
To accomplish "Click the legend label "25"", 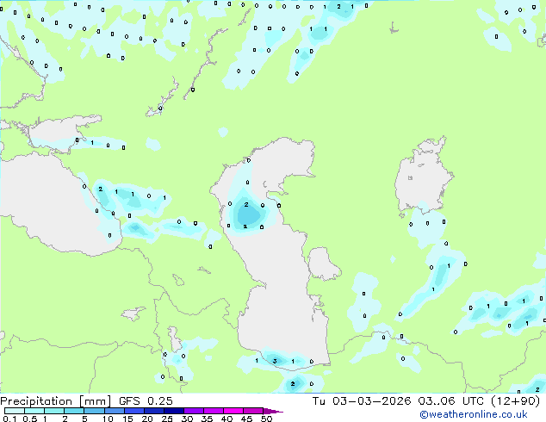I will pyautogui.click(x=167, y=419).
